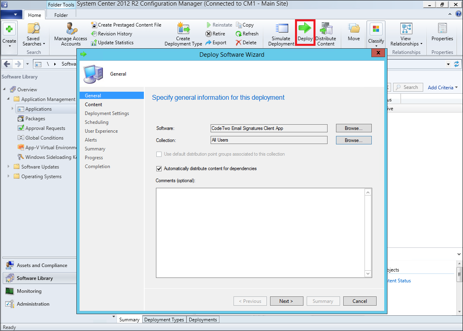Open the Software Library workspace
The height and width of the screenshot is (331, 463).
click(39, 278)
